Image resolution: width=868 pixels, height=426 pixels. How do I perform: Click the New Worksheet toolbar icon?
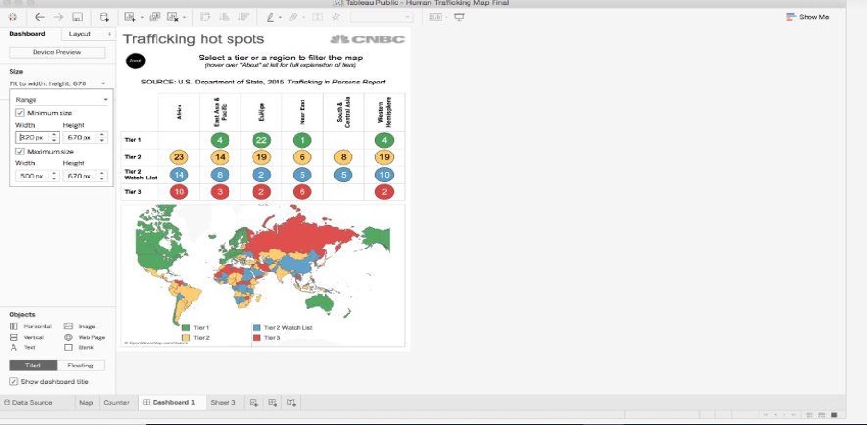click(x=130, y=17)
